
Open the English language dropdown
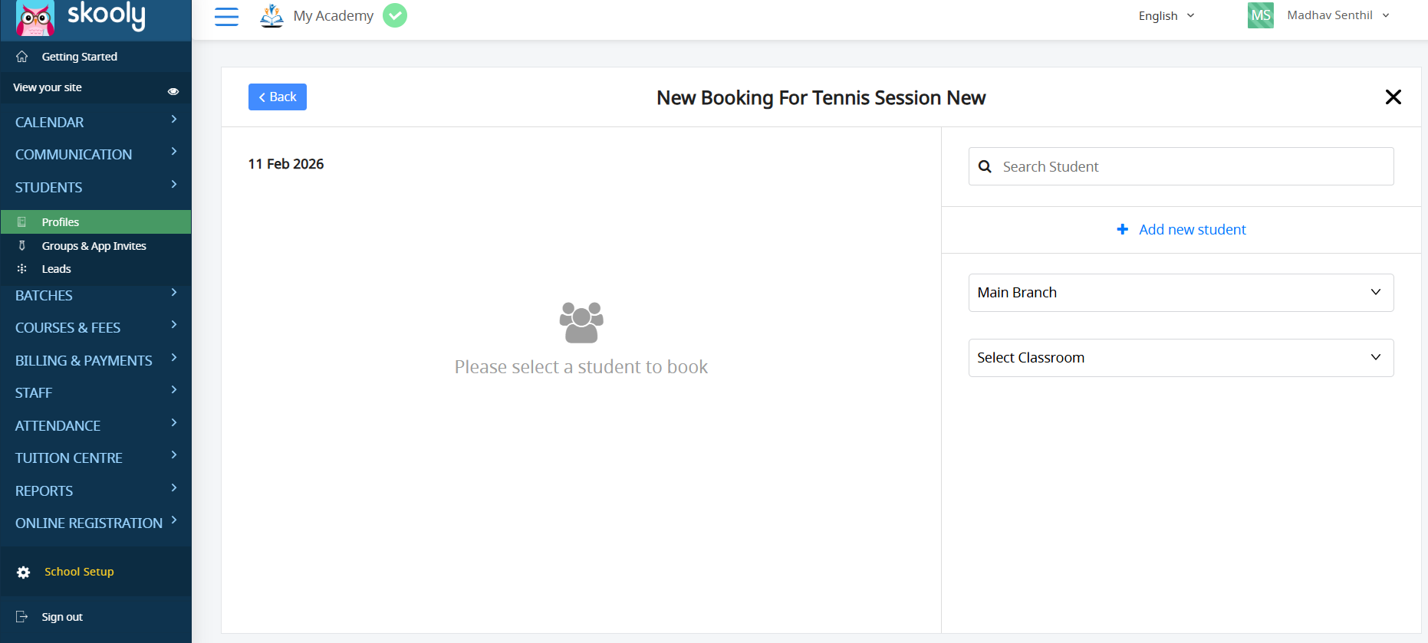coord(1166,16)
